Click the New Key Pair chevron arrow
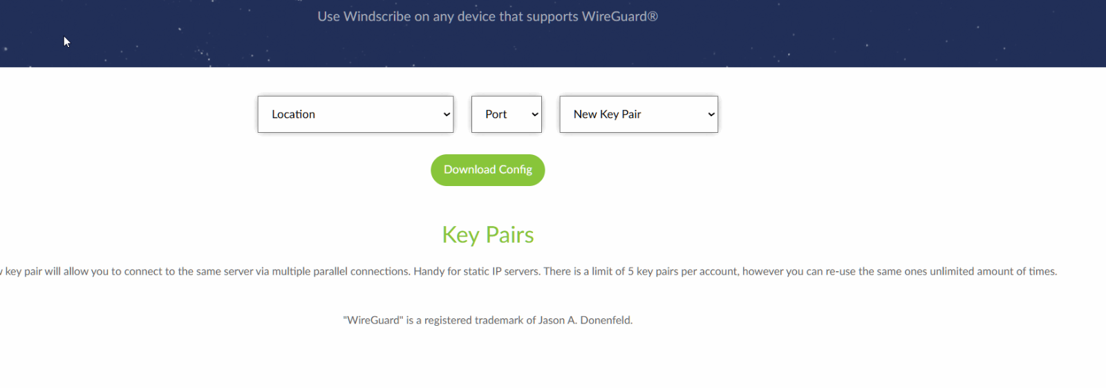1106x388 pixels. pos(711,115)
